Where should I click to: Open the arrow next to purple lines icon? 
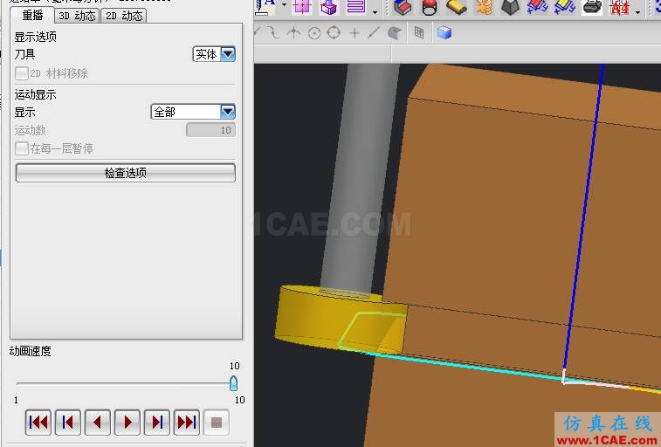coord(375,12)
